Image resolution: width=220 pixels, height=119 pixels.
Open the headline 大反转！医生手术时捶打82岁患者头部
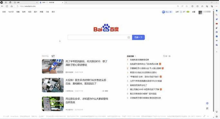coord(86,82)
